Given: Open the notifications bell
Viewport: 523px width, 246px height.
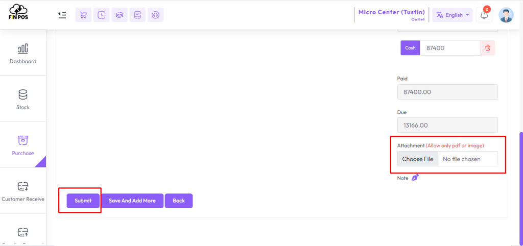Looking at the screenshot, I should (484, 15).
